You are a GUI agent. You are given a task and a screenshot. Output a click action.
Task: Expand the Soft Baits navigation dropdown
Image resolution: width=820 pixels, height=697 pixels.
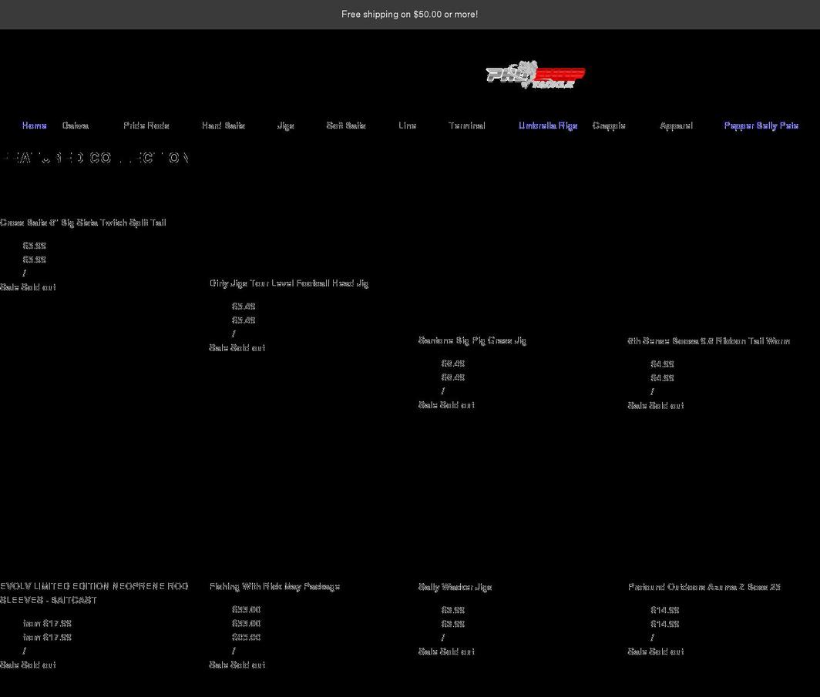pyautogui.click(x=346, y=126)
